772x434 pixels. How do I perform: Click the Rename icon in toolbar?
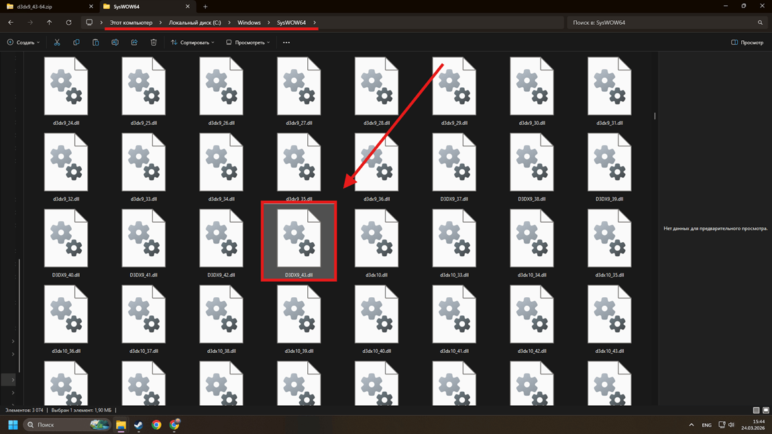click(115, 42)
